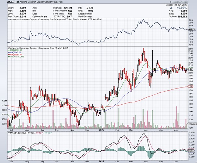Click the 1.2M volume axis label
Screen dimensions: 197x163
tap(5, 101)
